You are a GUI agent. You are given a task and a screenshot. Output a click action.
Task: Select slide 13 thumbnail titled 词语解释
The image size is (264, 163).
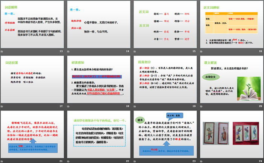pos(32,25)
